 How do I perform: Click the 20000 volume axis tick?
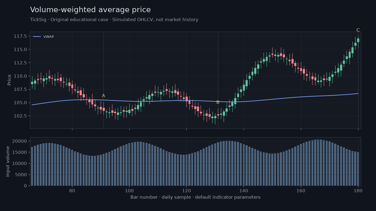(19, 141)
